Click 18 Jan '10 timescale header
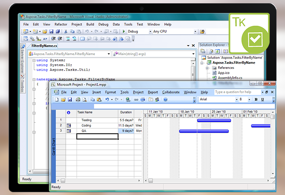This screenshot has width=285, height=195. [x=195, y=112]
